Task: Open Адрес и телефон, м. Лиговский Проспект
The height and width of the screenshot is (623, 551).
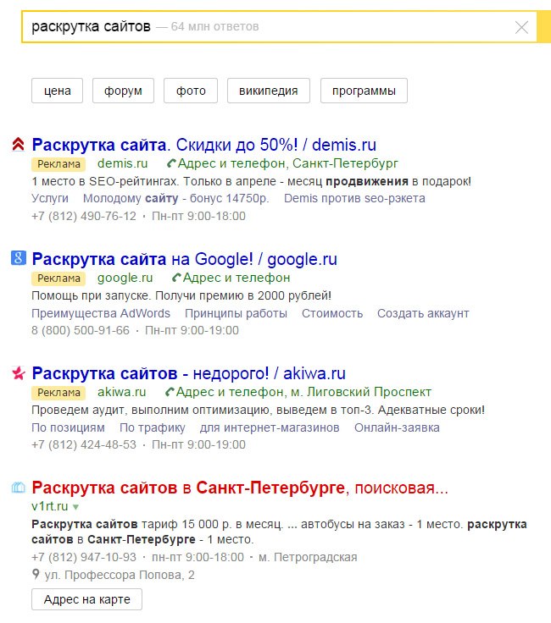Action: (x=304, y=392)
